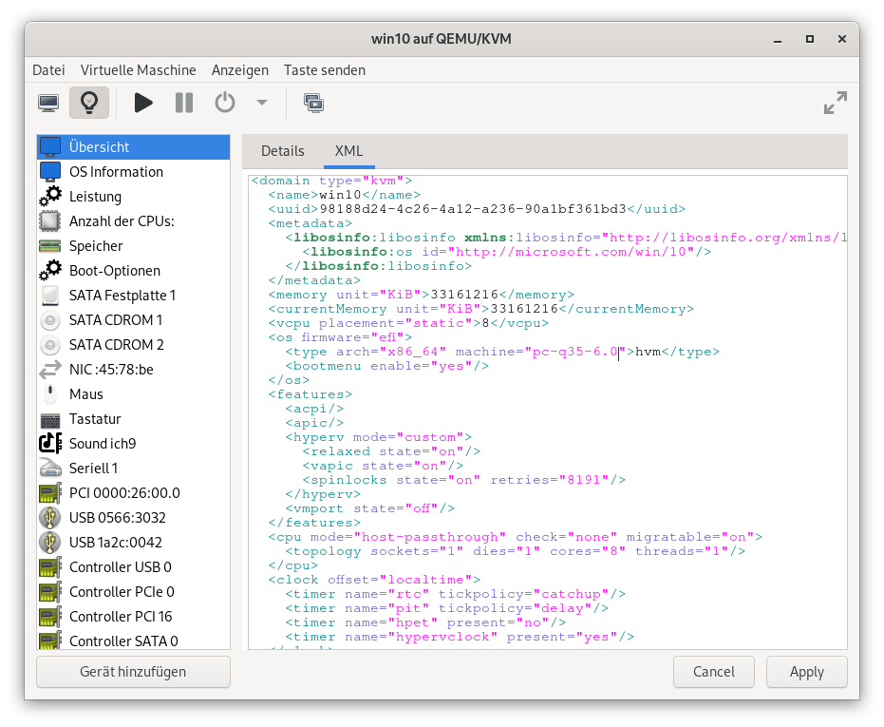
Task: Shut down the virtual machine power icon
Action: tap(224, 103)
